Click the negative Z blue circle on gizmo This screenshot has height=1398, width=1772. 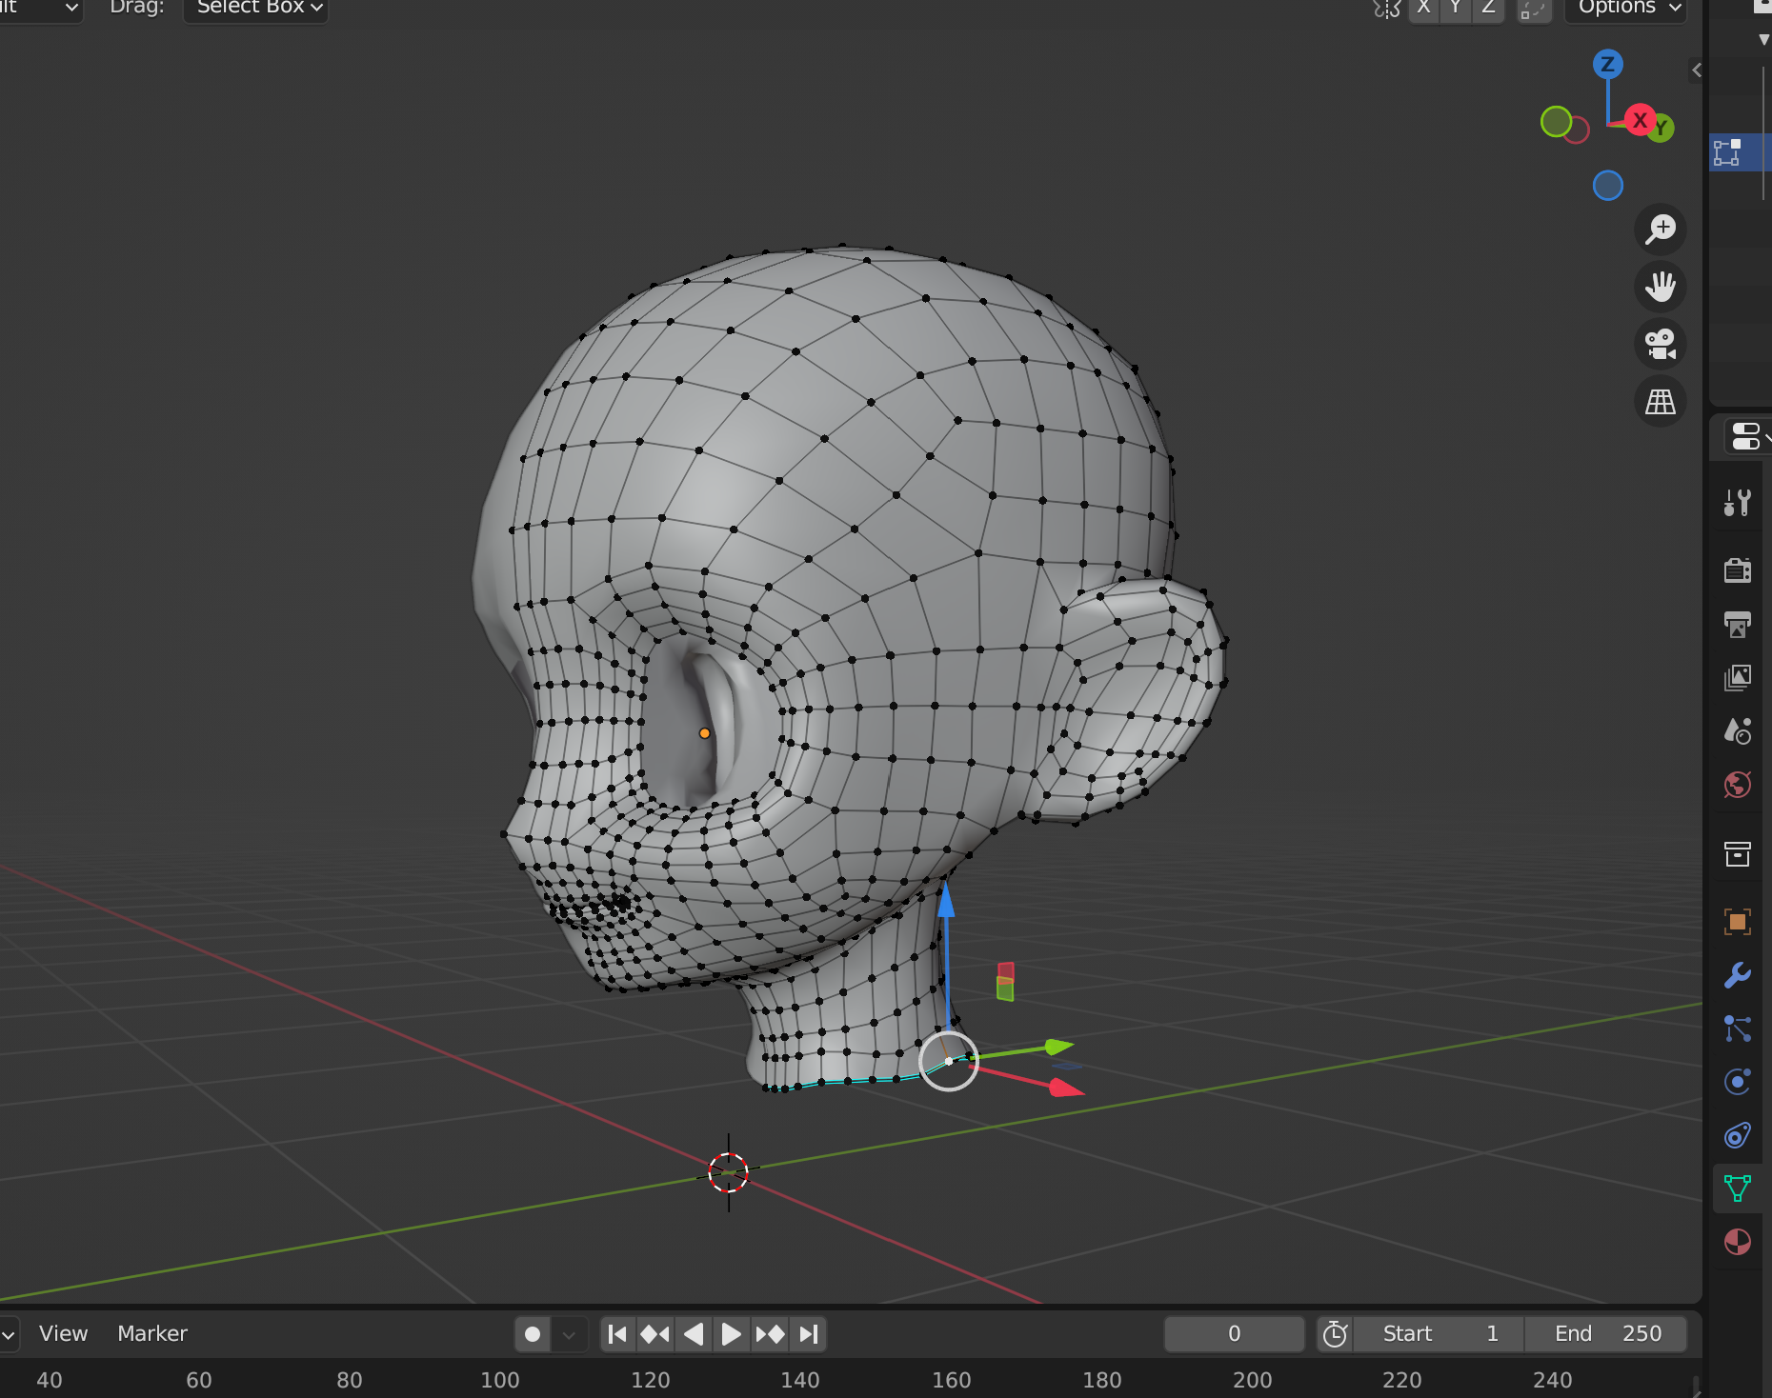point(1608,186)
